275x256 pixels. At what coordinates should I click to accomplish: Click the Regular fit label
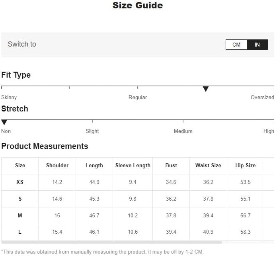coord(138,98)
